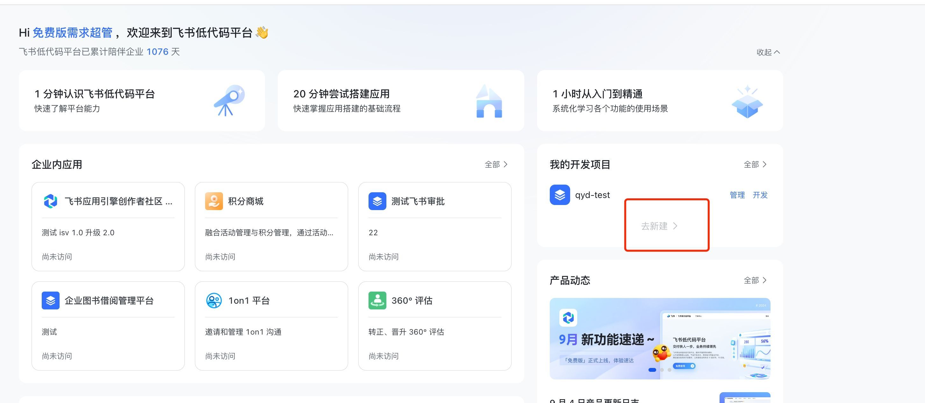
Task: Click the 积分商城 orange app icon
Action: tap(214, 201)
